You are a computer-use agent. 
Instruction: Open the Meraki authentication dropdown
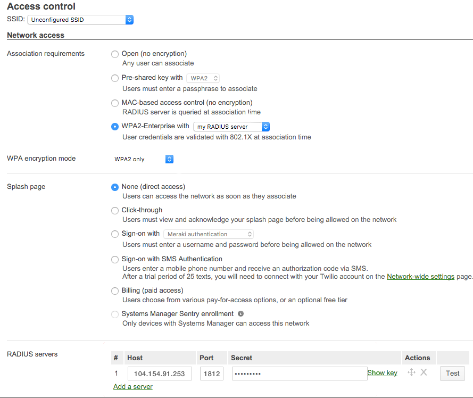click(x=209, y=234)
